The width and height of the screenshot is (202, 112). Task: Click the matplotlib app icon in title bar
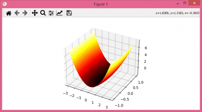pyautogui.click(x=5, y=4)
